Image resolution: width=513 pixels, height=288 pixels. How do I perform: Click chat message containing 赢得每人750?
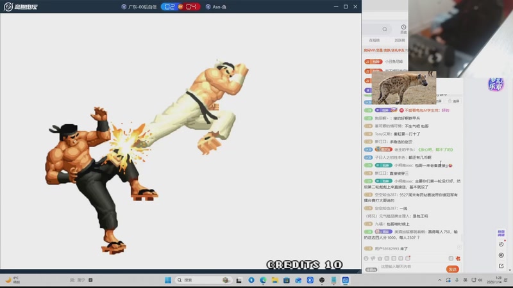[411, 234]
